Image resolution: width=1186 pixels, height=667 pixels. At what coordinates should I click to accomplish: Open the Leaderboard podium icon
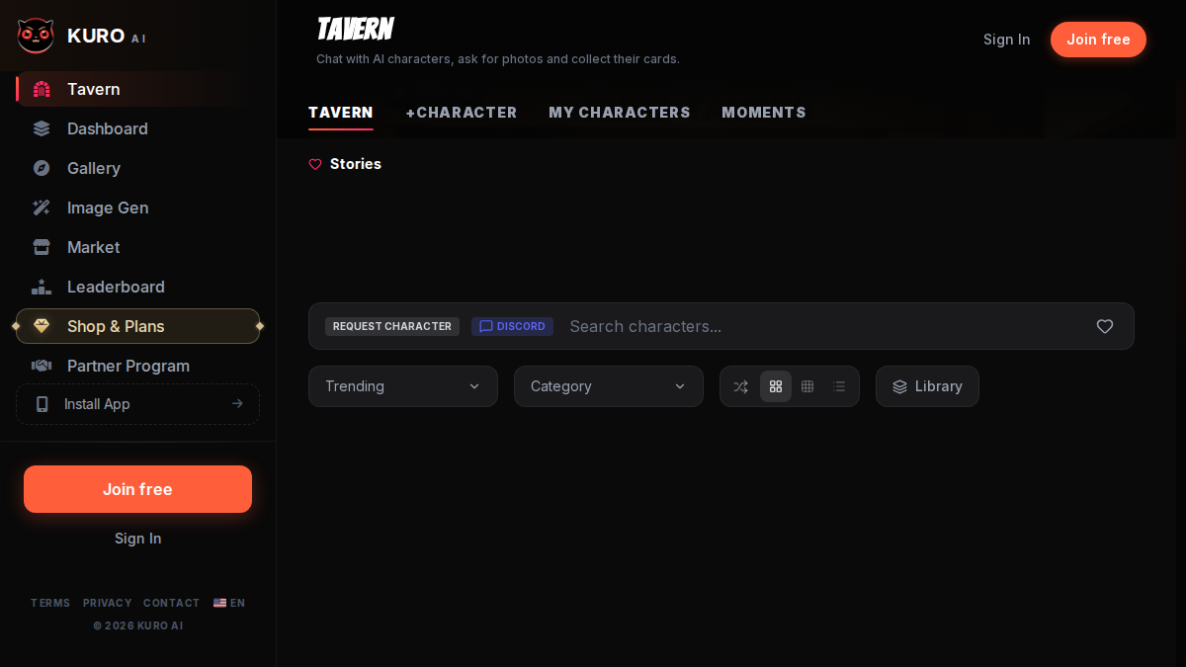click(x=42, y=287)
